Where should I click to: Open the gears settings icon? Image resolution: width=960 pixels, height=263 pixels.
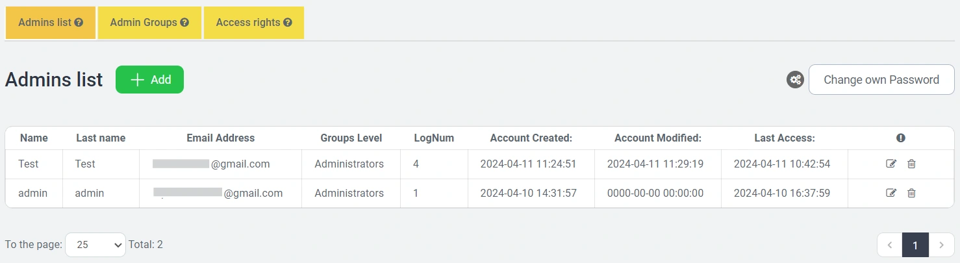coord(795,80)
